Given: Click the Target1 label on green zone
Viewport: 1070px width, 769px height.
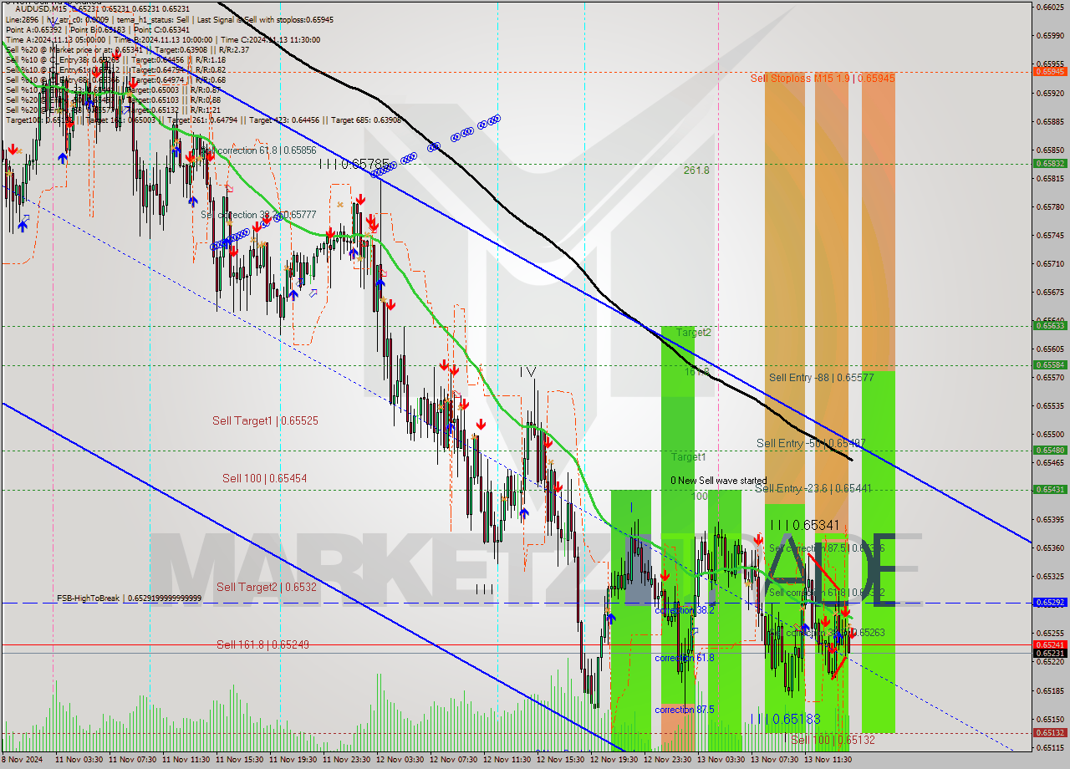Looking at the screenshot, I should pos(689,457).
